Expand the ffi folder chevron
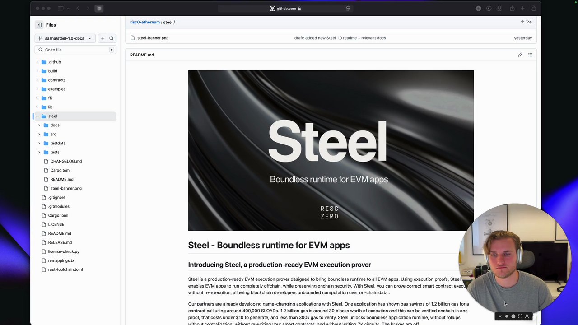The image size is (578, 325). tap(37, 98)
